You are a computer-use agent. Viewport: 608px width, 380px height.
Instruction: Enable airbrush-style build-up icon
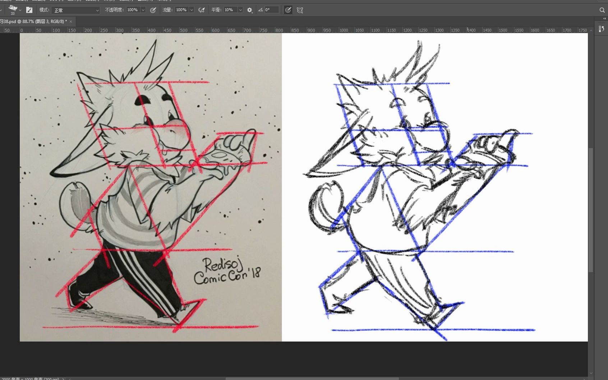202,10
